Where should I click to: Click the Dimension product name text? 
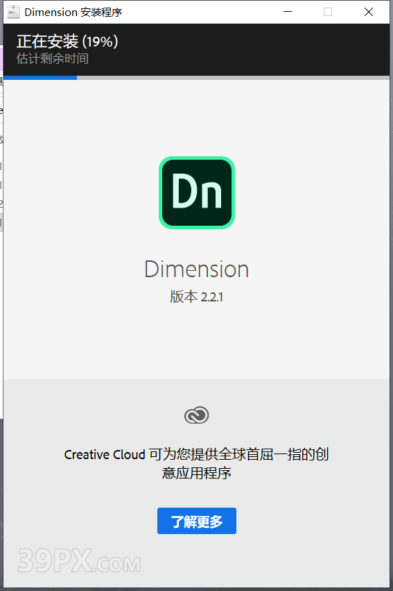coord(197,269)
